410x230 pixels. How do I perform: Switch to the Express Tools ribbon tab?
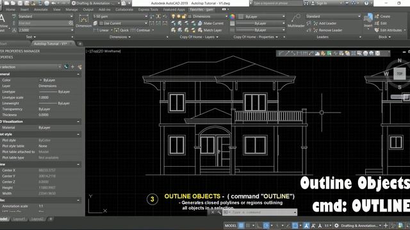(148, 10)
